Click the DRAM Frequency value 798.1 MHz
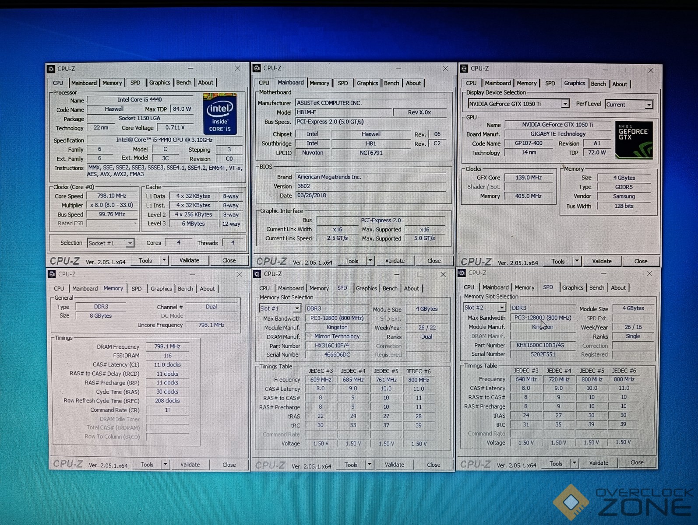 click(167, 346)
